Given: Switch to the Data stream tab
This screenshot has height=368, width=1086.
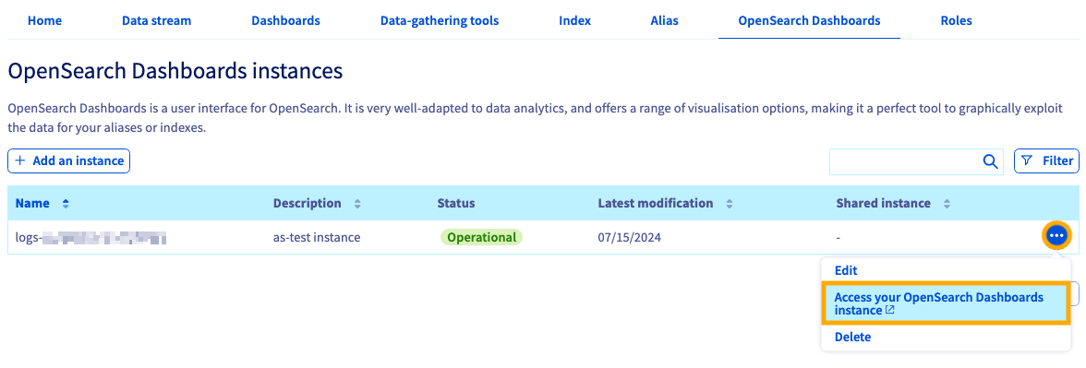Looking at the screenshot, I should click(x=157, y=20).
